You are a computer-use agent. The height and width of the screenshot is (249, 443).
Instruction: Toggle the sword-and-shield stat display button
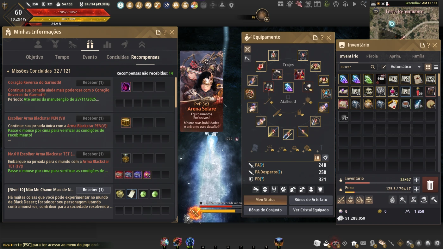coord(317,158)
